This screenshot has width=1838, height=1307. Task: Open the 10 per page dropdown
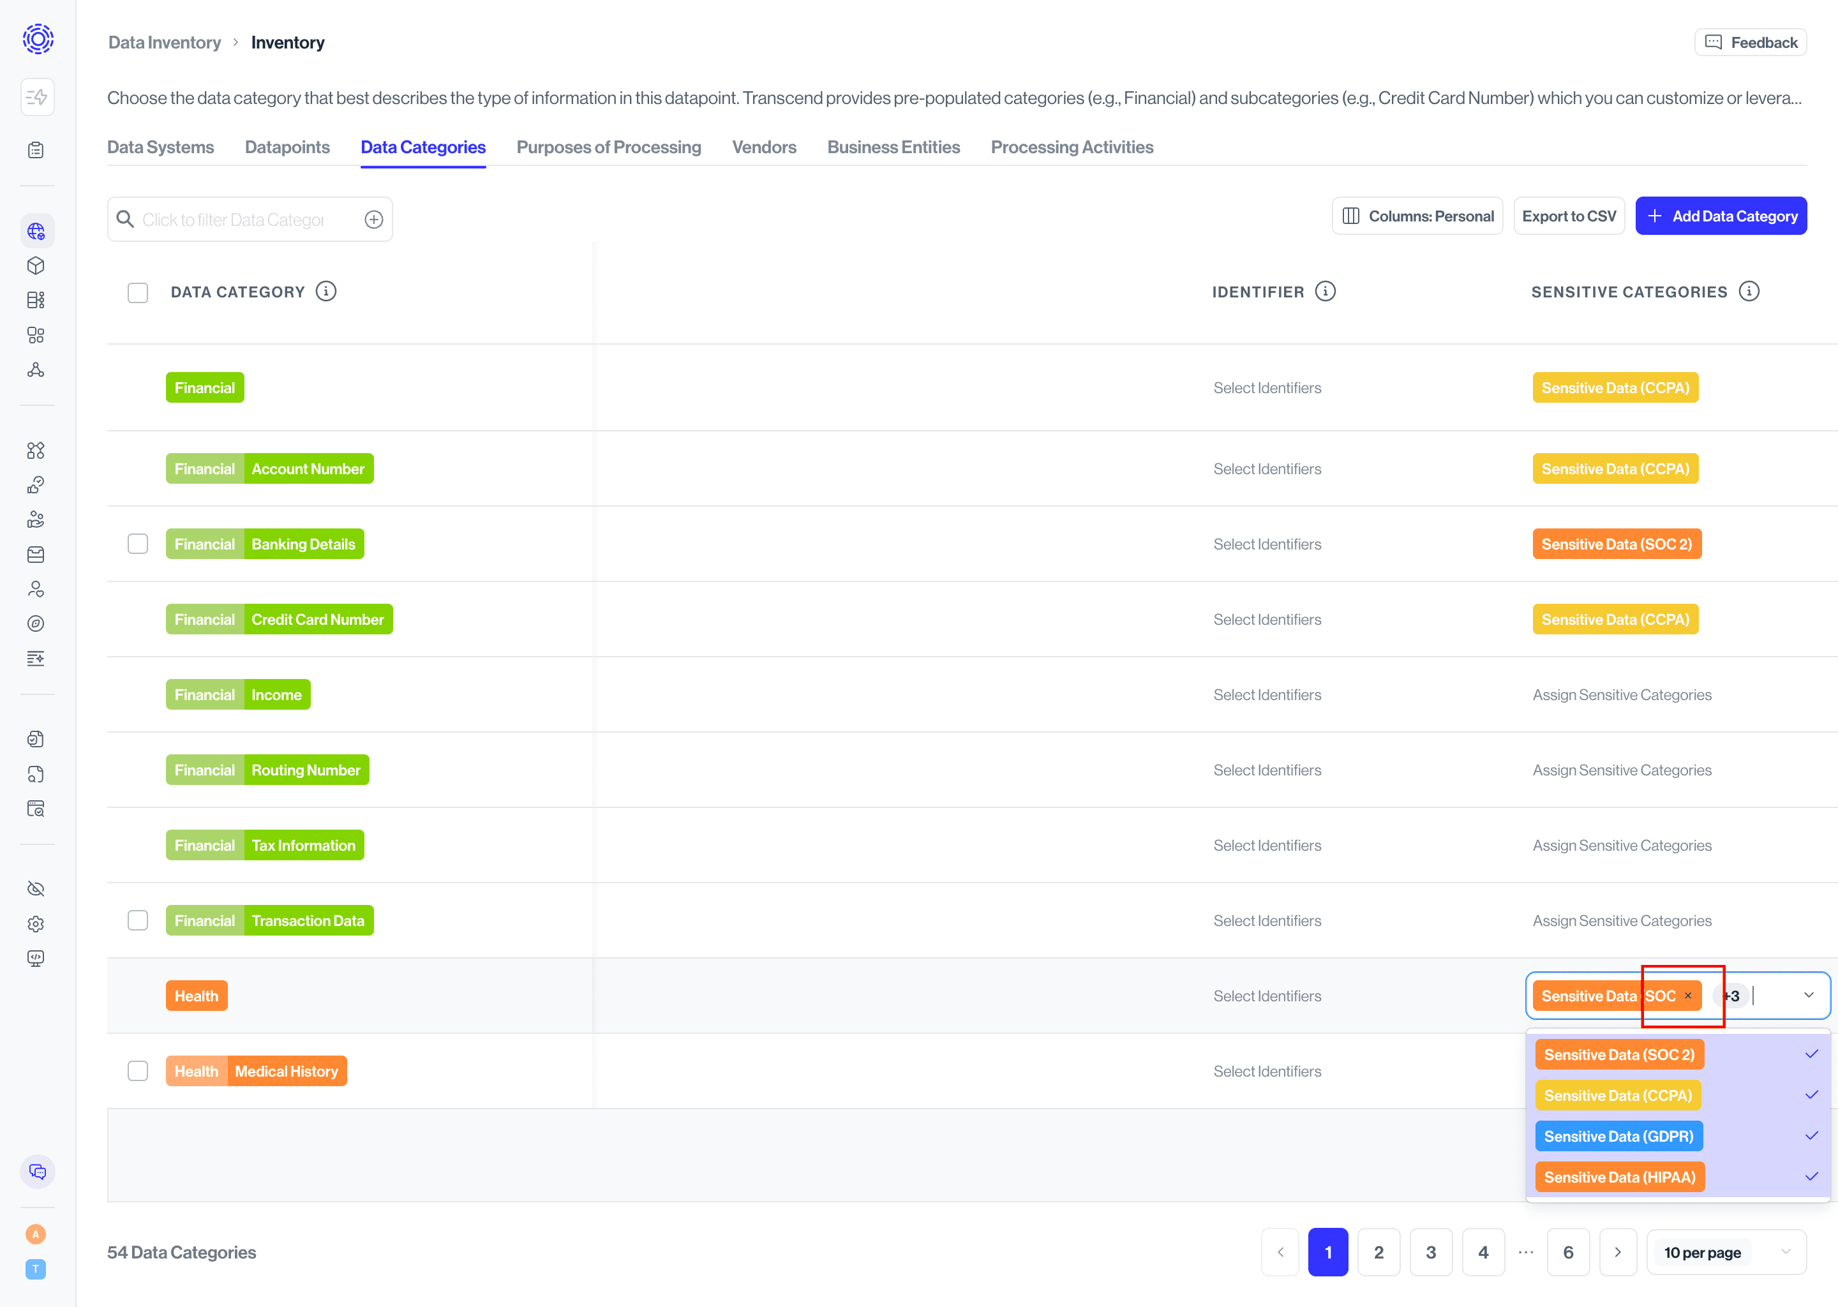point(1727,1252)
